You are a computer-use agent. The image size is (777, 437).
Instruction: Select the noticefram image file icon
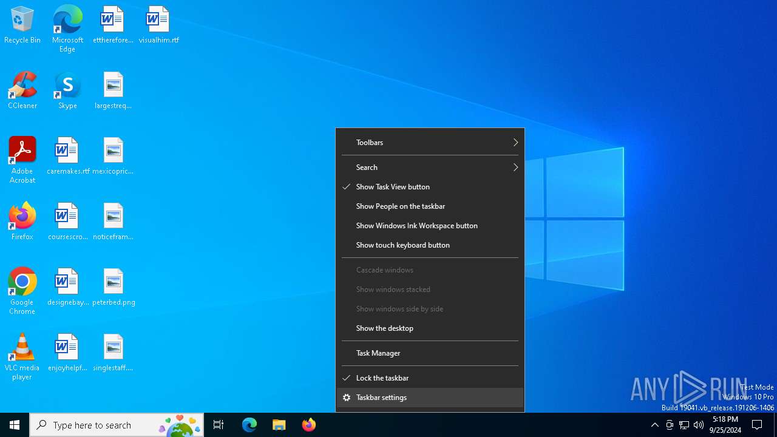click(113, 222)
